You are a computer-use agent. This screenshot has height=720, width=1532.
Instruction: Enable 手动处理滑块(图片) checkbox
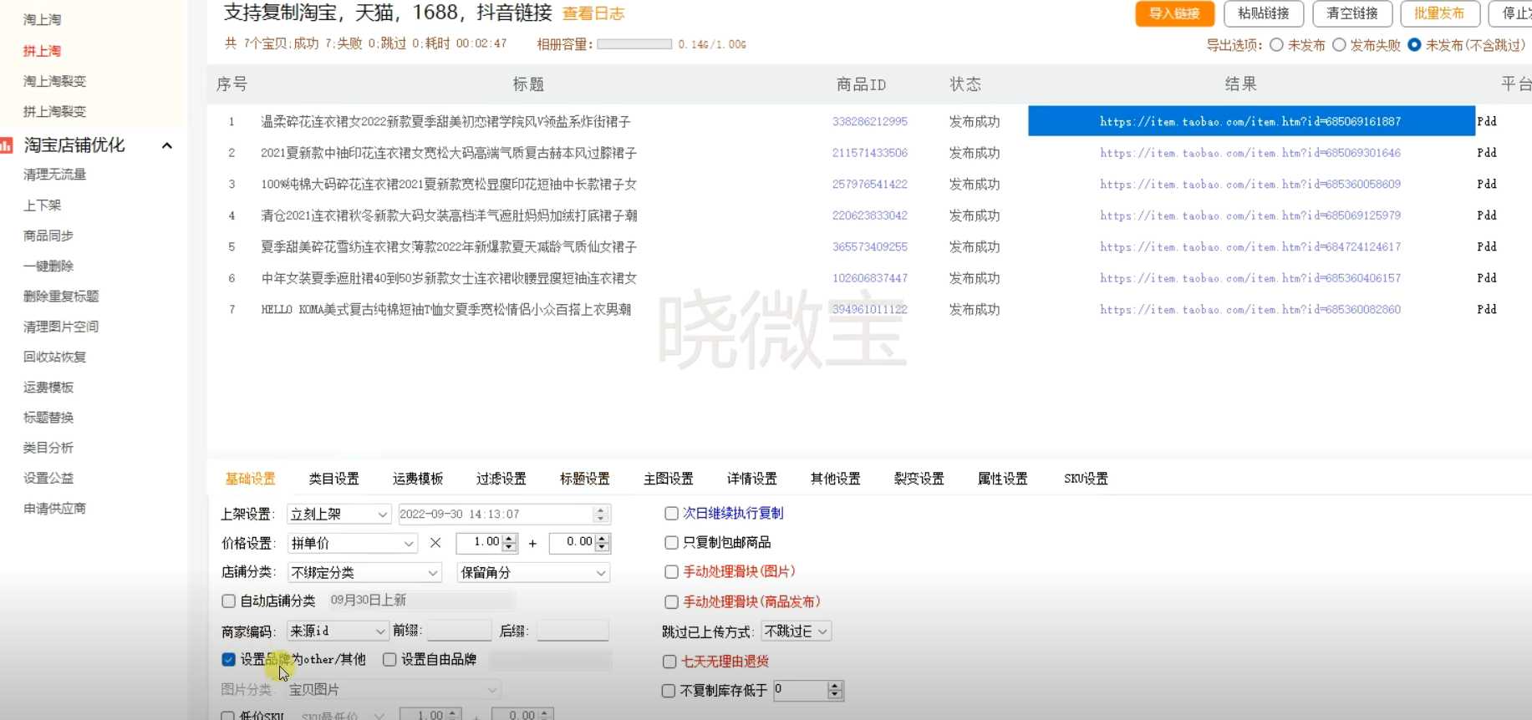click(671, 572)
